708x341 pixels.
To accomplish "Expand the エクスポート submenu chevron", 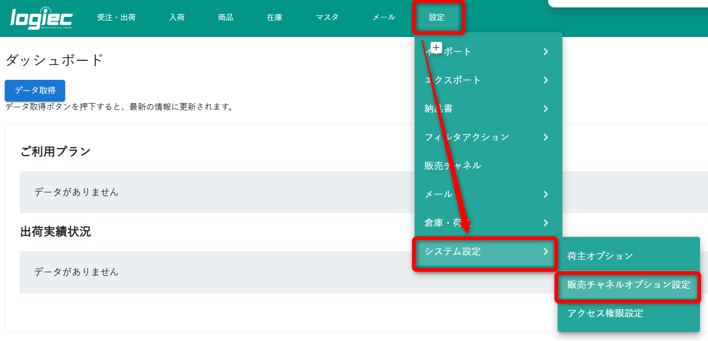I will [545, 80].
